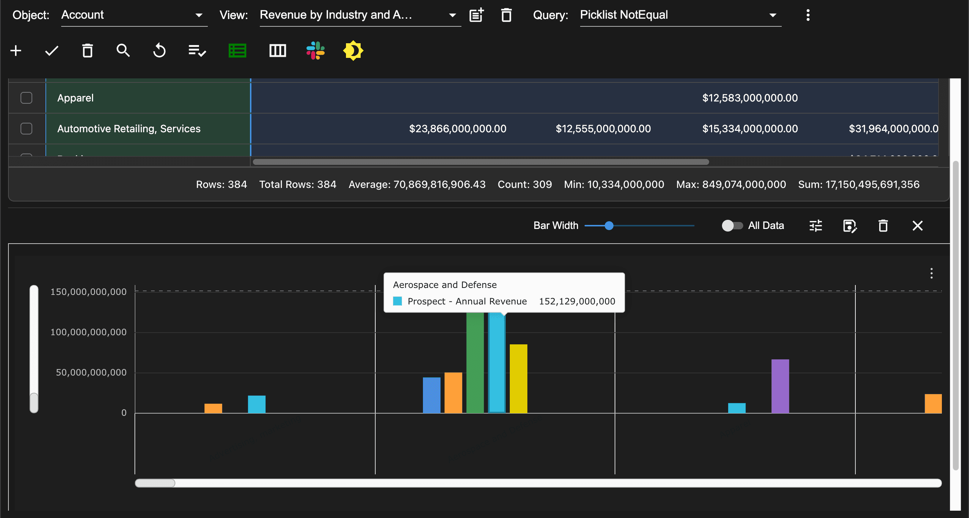Click the search magnifier icon

[x=123, y=51]
